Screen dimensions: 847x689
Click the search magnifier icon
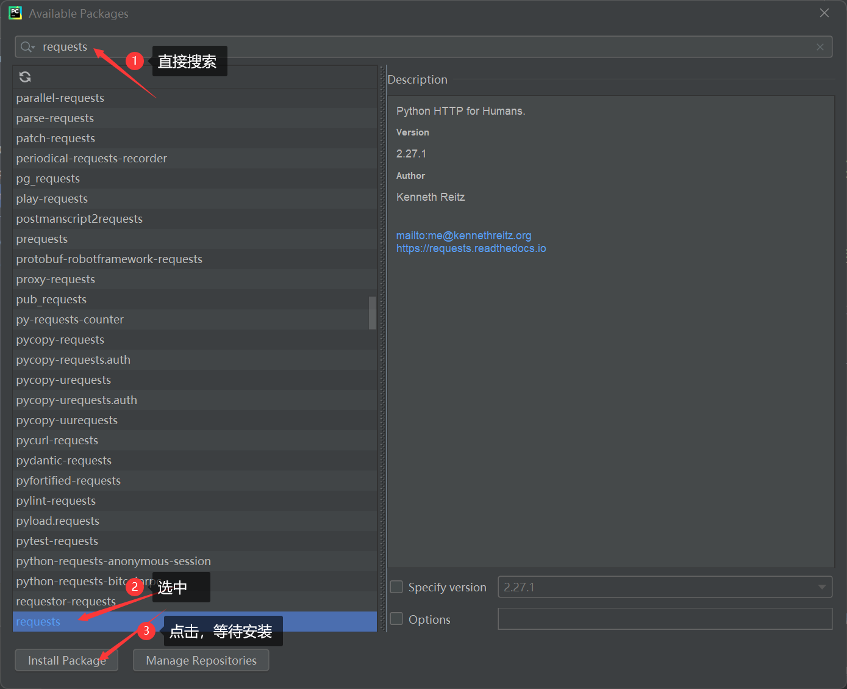click(27, 47)
